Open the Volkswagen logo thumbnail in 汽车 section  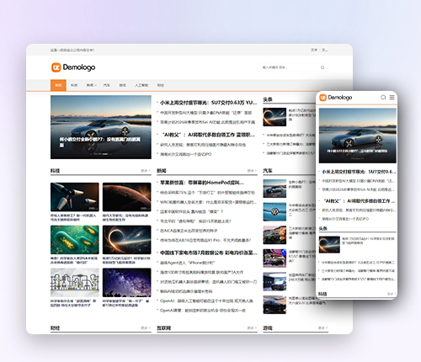[274, 212]
